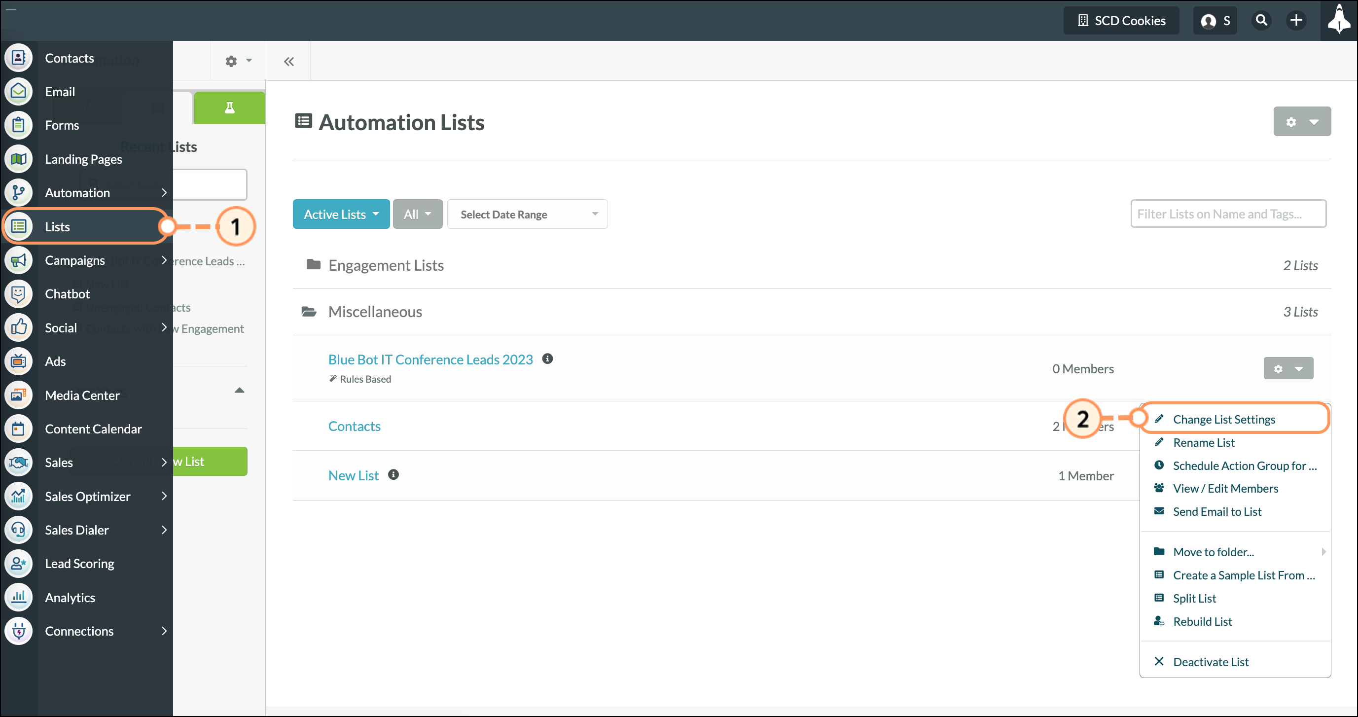
Task: Open Automation Lists gear dropdown at top right
Action: tap(1302, 122)
